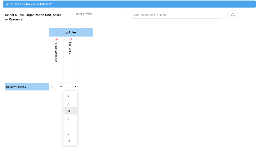Open the organization hierarchy chart icon

pyautogui.click(x=233, y=14)
